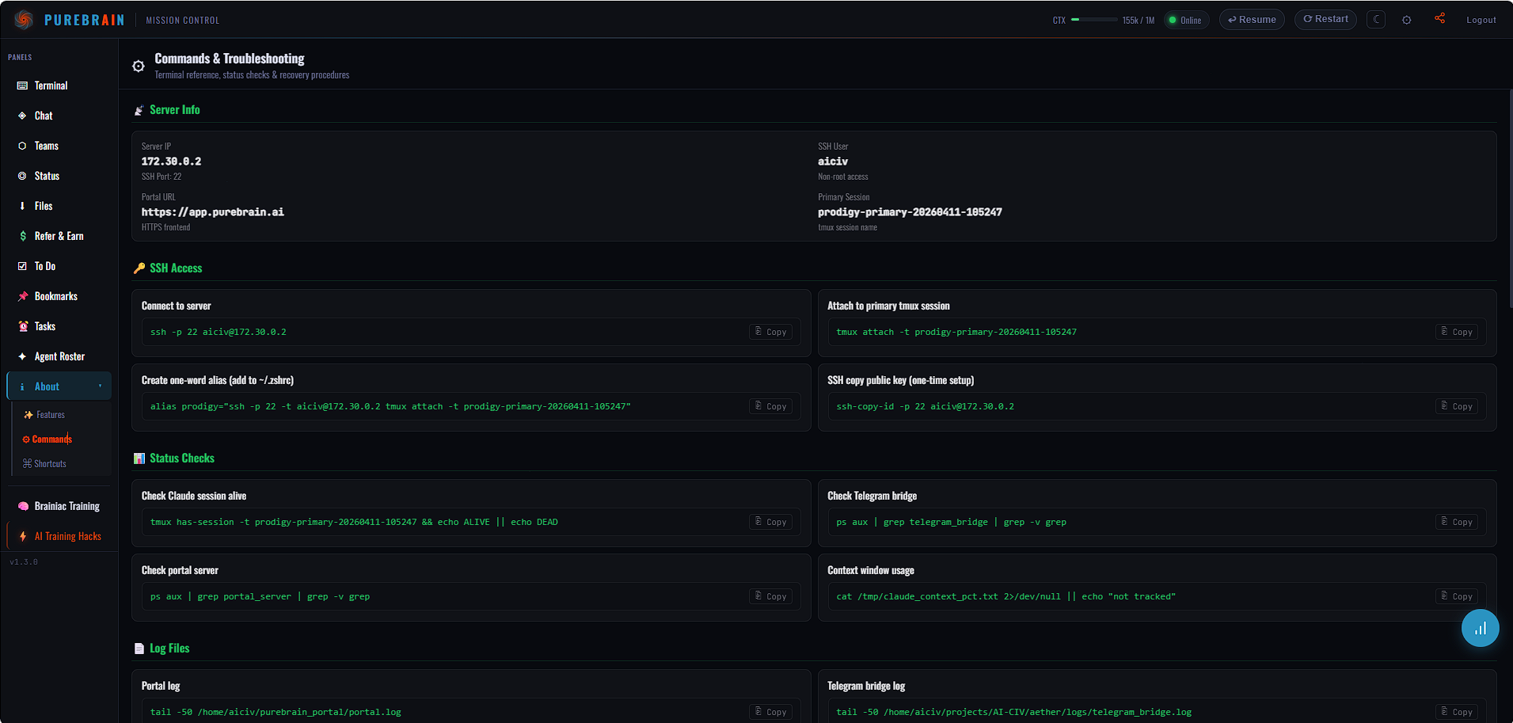
Task: Click the Chat panel icon
Action: [x=22, y=116]
